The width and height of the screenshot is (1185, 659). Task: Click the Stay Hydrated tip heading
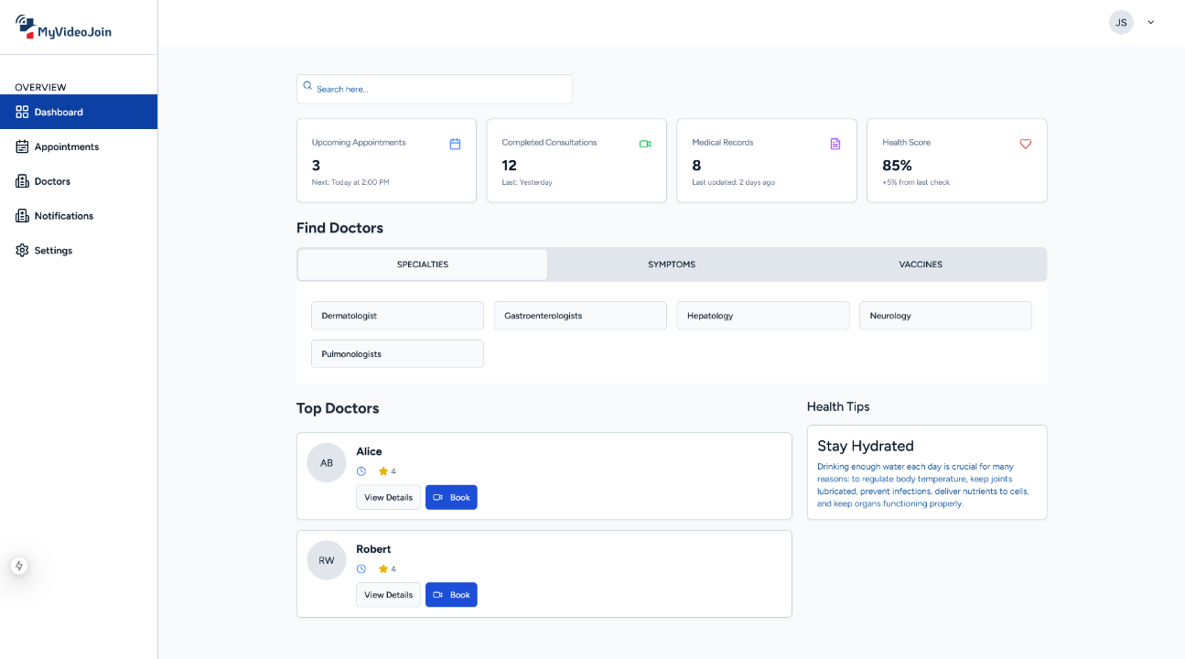coord(866,447)
